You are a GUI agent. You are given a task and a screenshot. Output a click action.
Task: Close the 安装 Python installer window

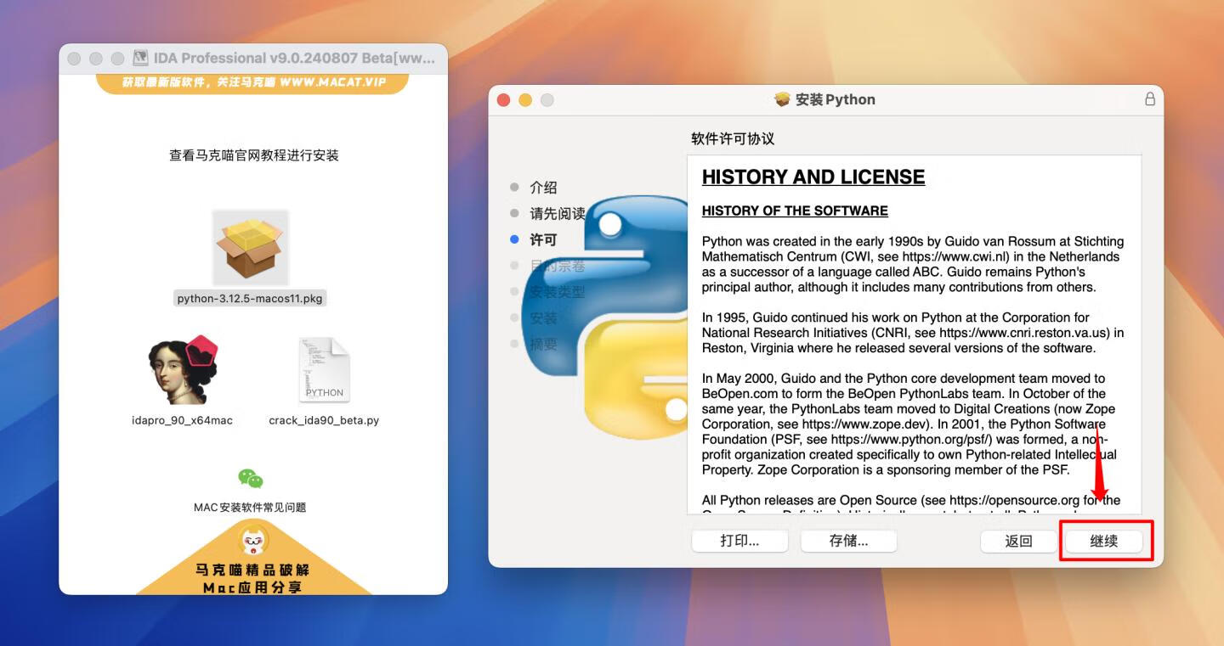(503, 100)
